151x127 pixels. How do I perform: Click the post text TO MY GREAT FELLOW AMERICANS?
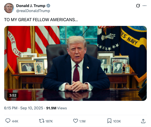pos(41,20)
